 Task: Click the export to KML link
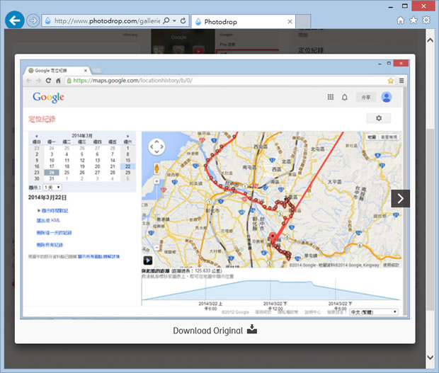point(48,221)
